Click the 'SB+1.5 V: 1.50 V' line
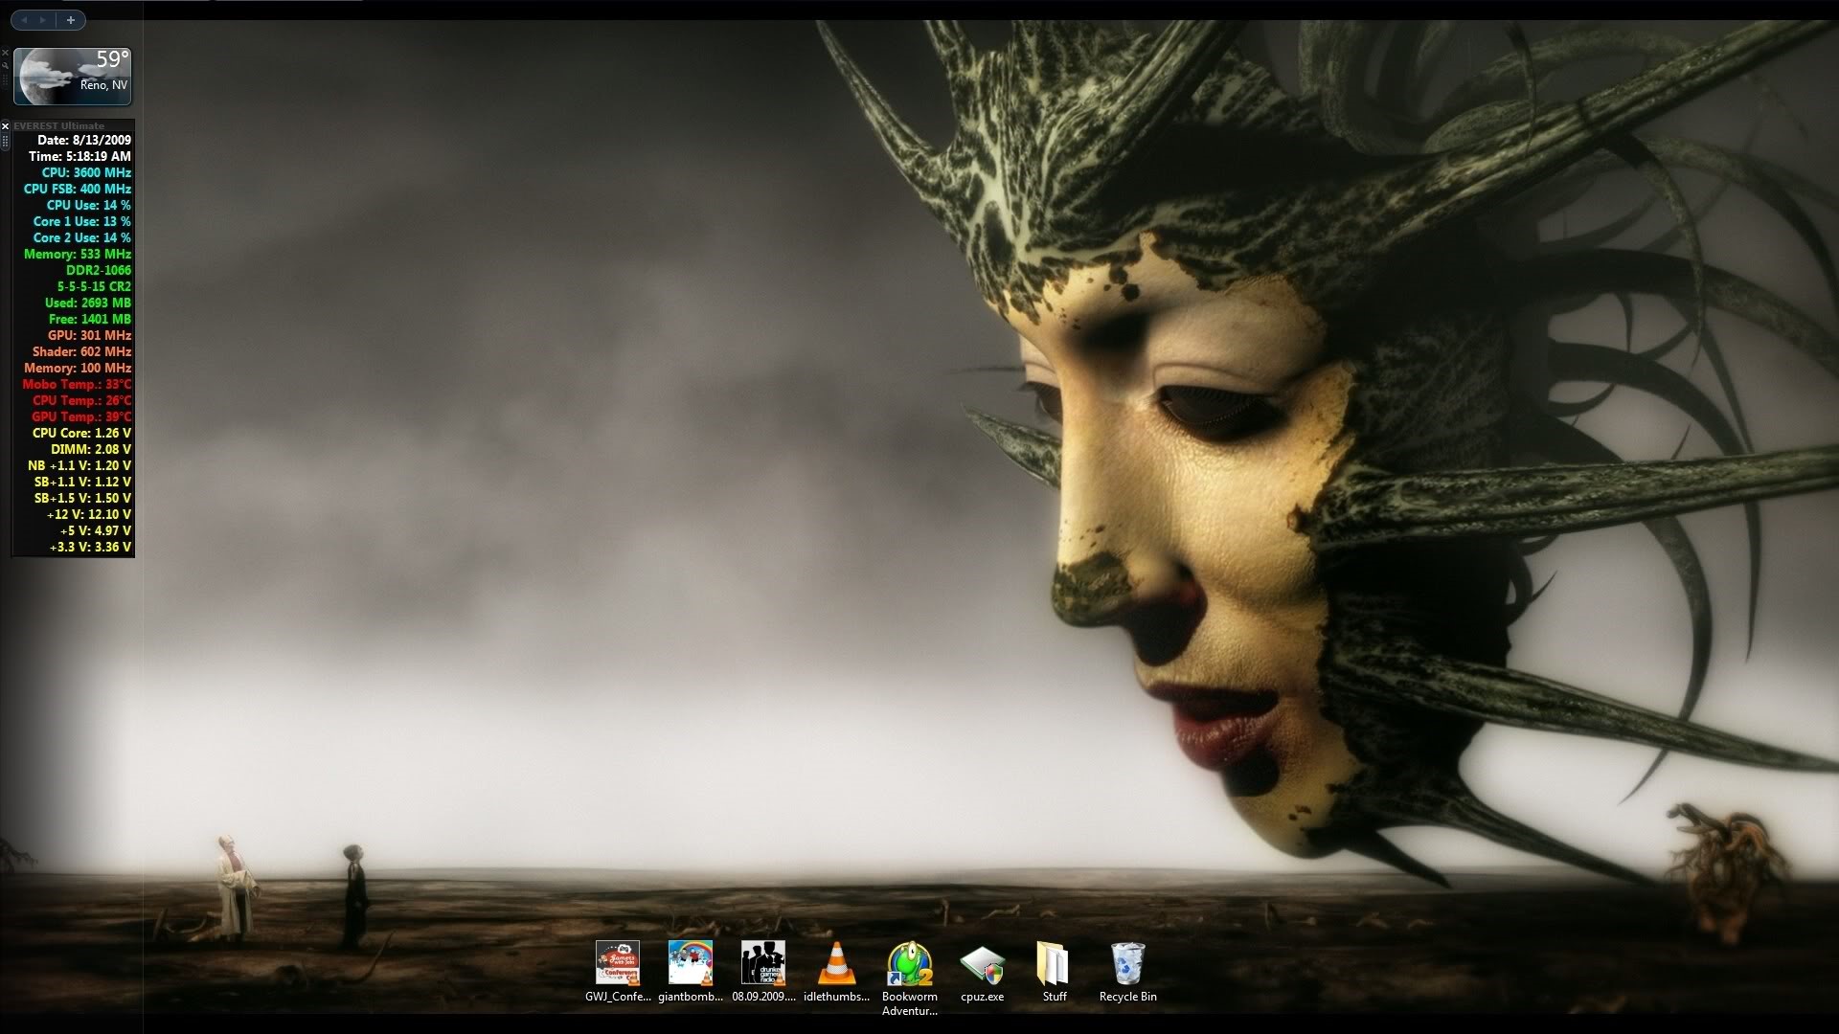This screenshot has height=1034, width=1839. (83, 498)
